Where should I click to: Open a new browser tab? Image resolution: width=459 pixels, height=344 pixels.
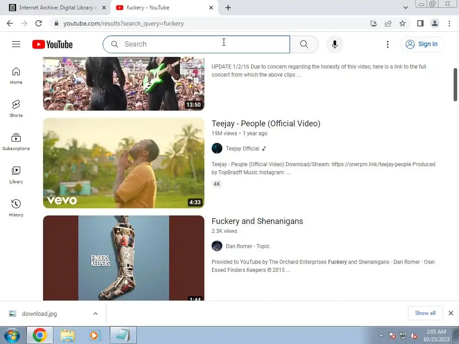coord(228,8)
